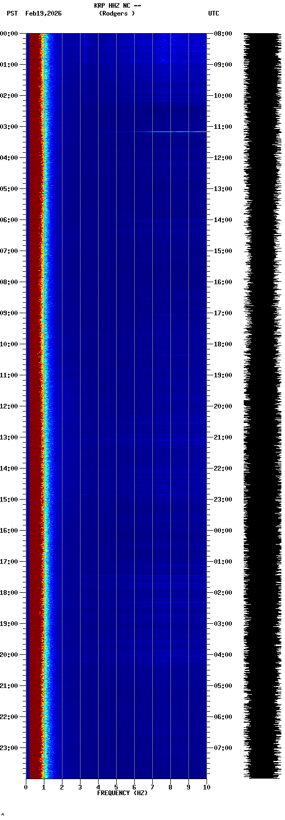Click the 08:00 UTC time label
This screenshot has height=820, width=285.
click(223, 34)
